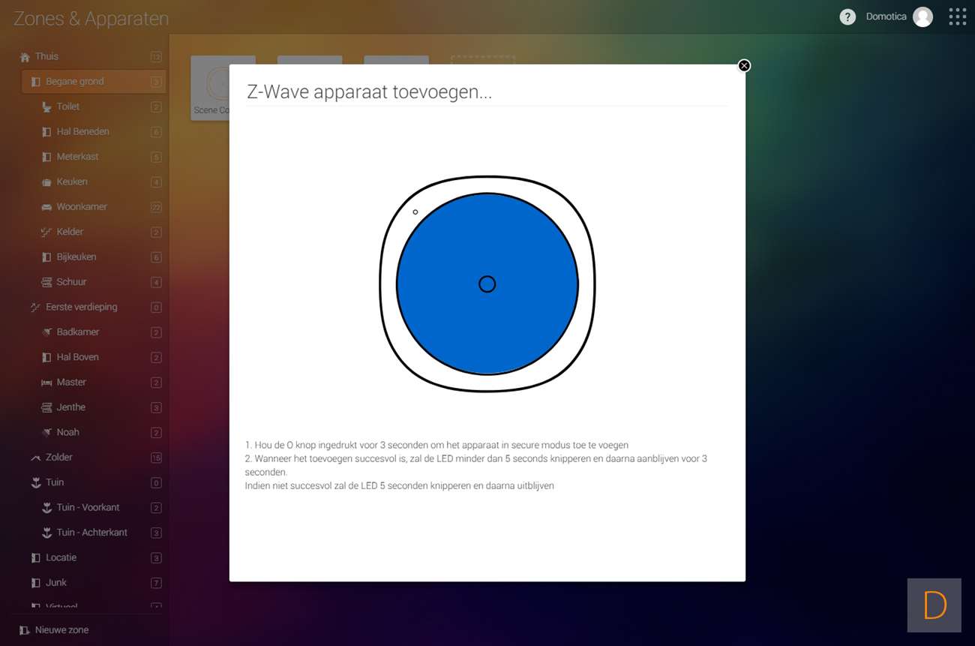Click the flower icon beside Tuin
The height and width of the screenshot is (646, 975).
pyautogui.click(x=35, y=482)
